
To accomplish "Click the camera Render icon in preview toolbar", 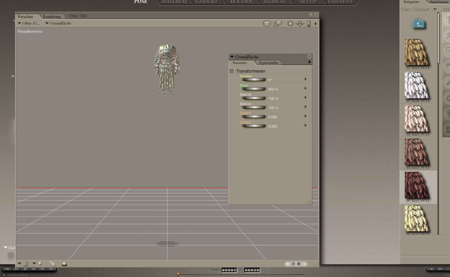I will point(267,23).
